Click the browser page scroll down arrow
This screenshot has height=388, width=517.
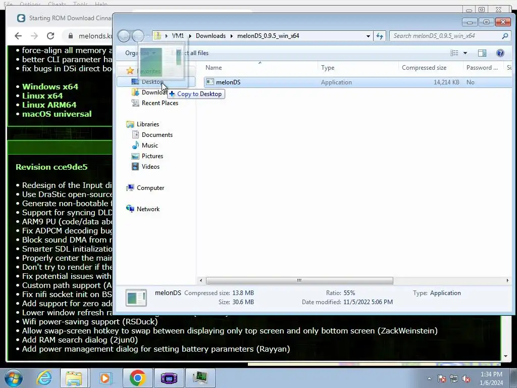click(505, 356)
